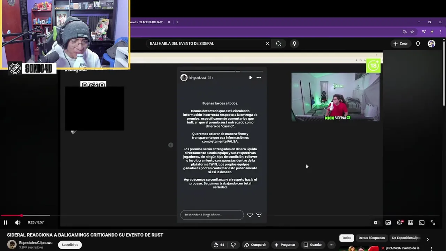Viewport: 446px width, 251px height.
Task: Click the search magnifier button
Action: tap(279, 44)
